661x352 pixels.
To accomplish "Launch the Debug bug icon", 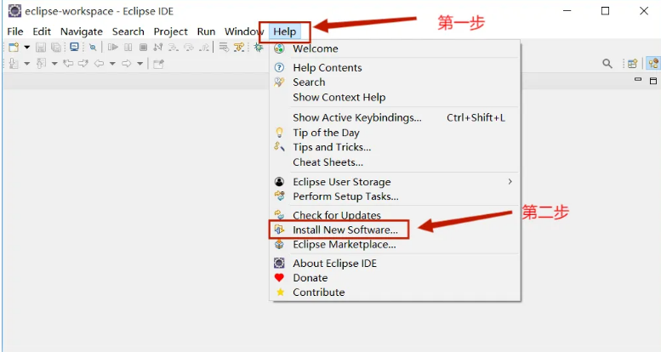I will (x=258, y=48).
